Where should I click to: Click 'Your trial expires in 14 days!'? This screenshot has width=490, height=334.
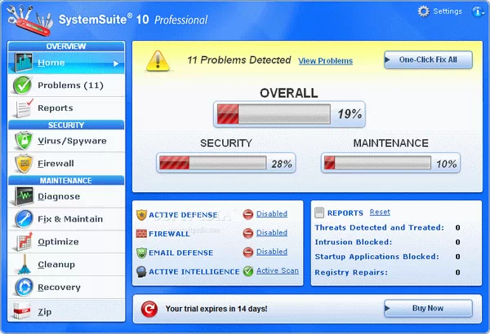[216, 309]
